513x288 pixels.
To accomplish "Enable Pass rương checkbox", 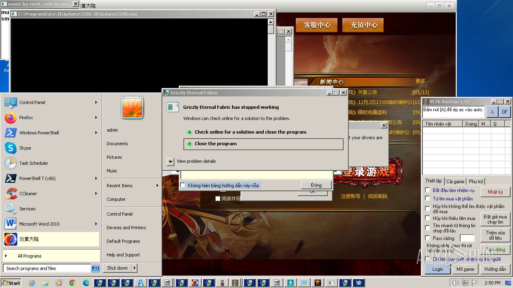I will [x=428, y=238].
